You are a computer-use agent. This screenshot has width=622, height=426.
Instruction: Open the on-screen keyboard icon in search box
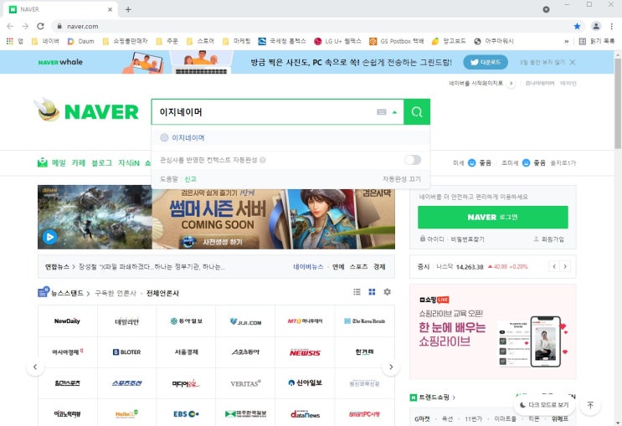coord(381,112)
